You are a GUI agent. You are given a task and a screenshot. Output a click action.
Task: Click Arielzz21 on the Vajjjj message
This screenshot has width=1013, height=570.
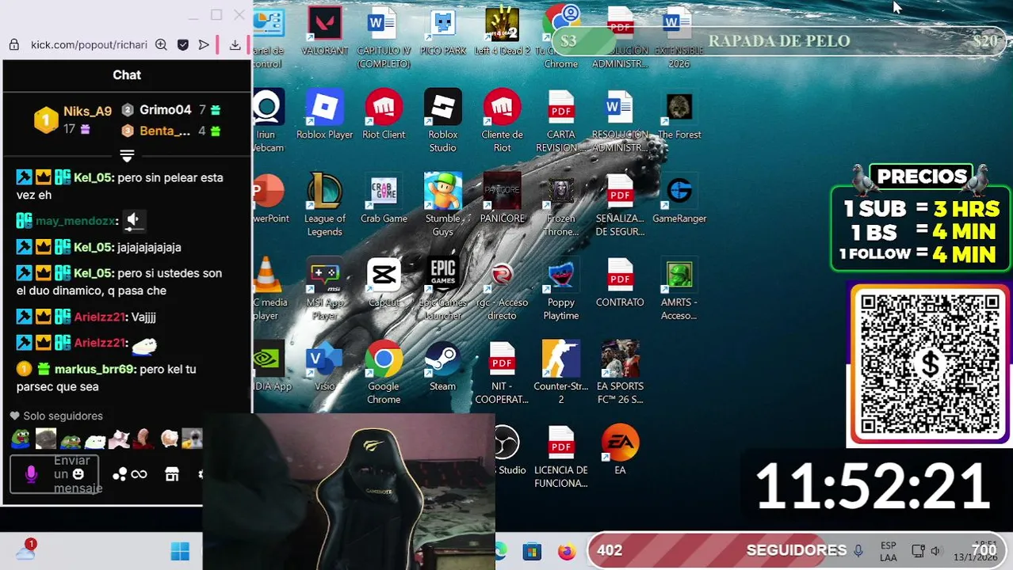100,317
